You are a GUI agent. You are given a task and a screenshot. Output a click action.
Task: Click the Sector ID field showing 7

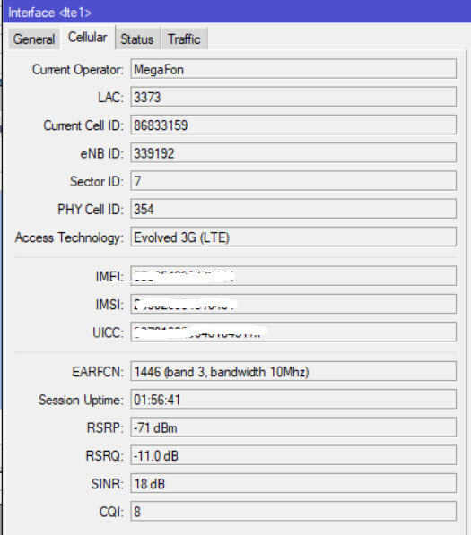(x=293, y=181)
